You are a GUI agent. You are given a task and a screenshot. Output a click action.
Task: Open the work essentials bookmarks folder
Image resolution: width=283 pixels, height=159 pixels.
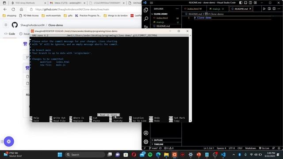(51, 16)
